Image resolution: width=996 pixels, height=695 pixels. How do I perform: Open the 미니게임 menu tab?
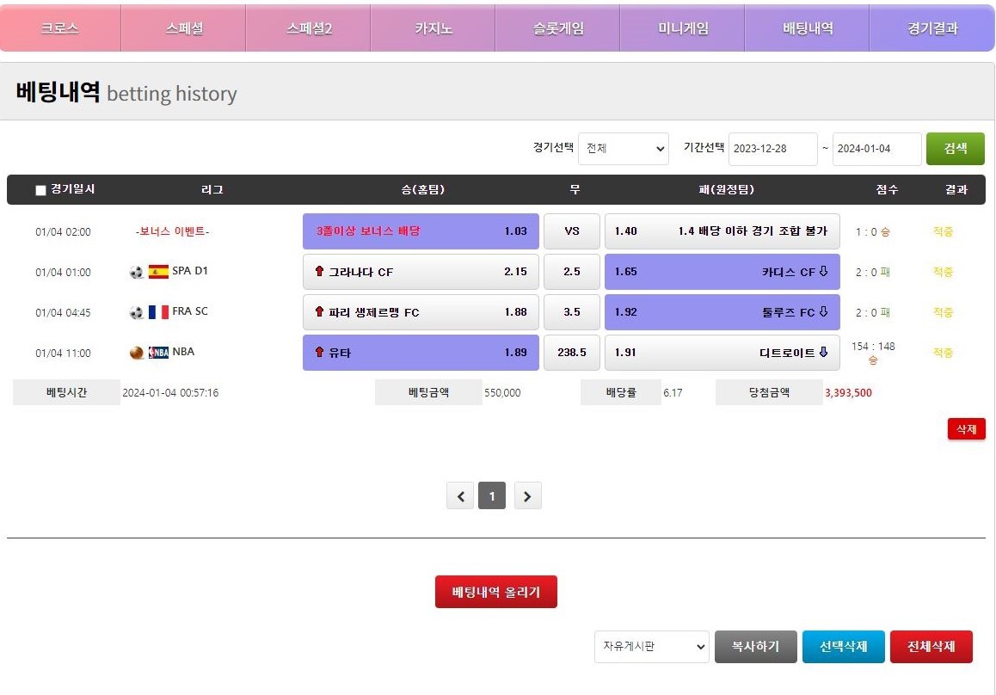(683, 28)
